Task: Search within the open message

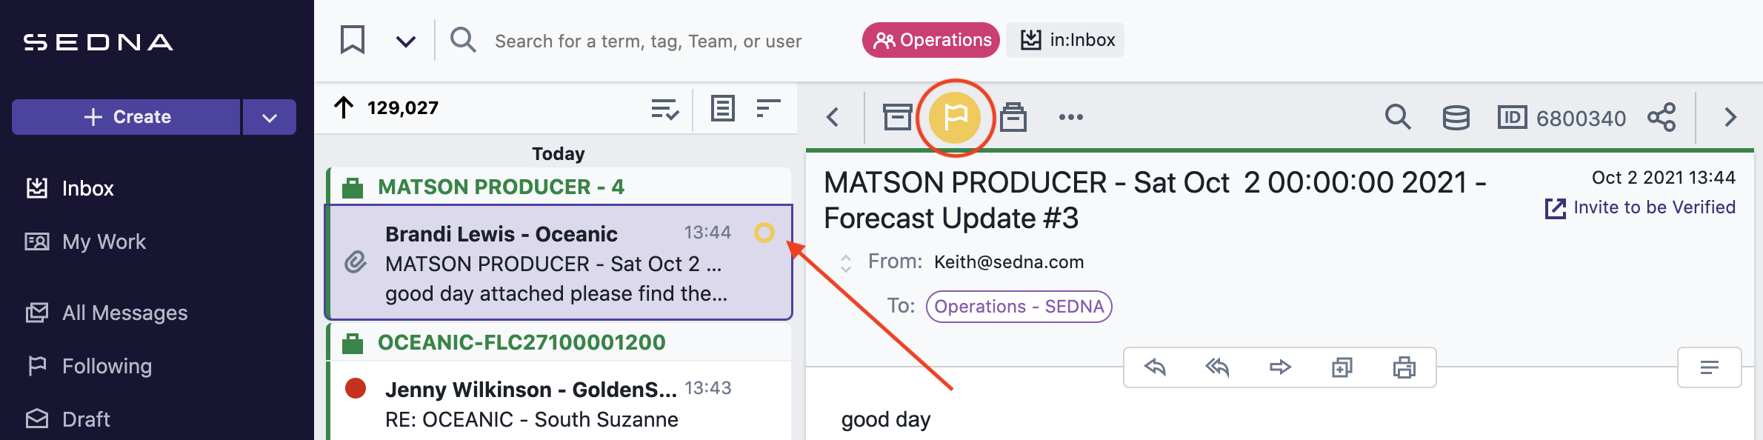Action: (1398, 117)
